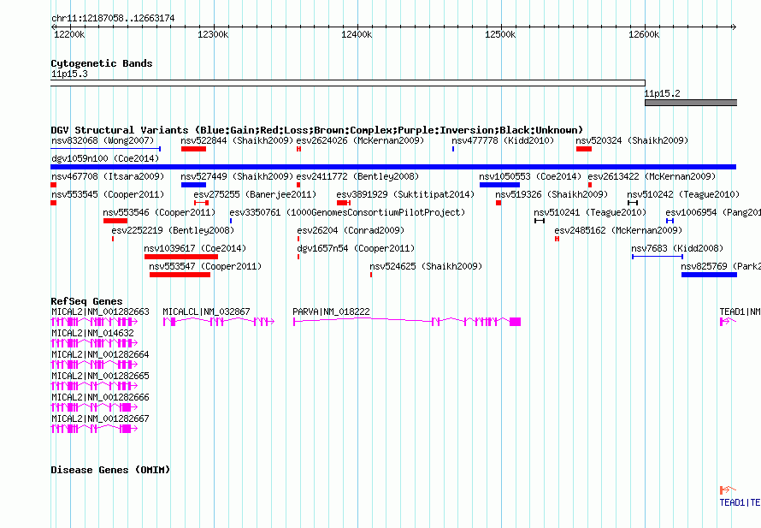Click the pink TEAD1 RefSeq gene glyph
The image size is (761, 528).
728,322
